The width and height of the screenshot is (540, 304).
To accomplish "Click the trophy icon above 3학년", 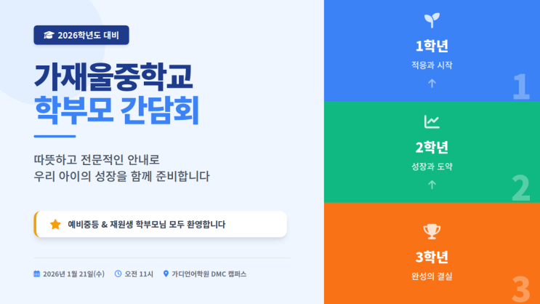I will coord(432,231).
